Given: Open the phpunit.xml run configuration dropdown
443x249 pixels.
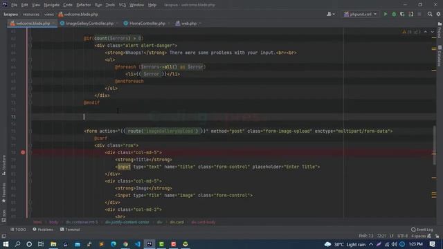Looking at the screenshot, I should (360, 14).
